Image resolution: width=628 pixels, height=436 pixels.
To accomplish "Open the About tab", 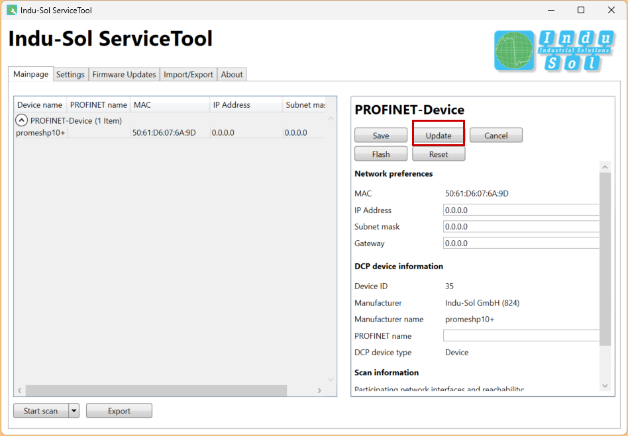I will pyautogui.click(x=232, y=74).
